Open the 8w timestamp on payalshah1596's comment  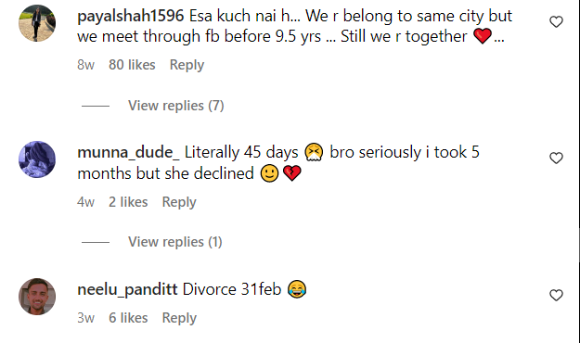pyautogui.click(x=85, y=65)
